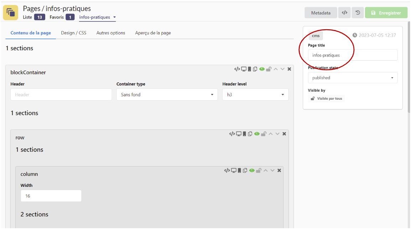This screenshot has height=230, width=412.
Task: Toggle the row section lock
Action: point(264,134)
